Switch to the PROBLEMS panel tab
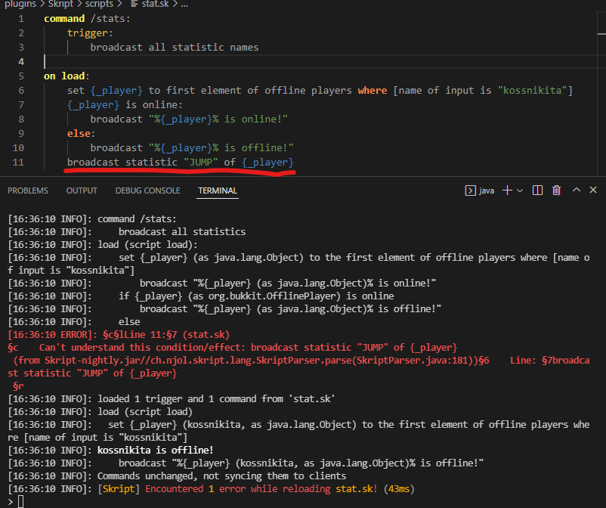 pos(28,190)
